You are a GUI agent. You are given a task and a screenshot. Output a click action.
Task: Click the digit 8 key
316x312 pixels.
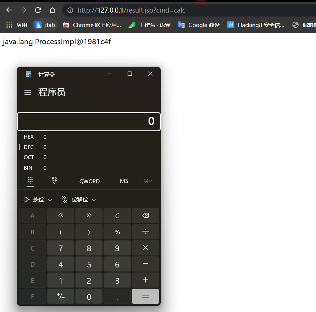click(89, 248)
